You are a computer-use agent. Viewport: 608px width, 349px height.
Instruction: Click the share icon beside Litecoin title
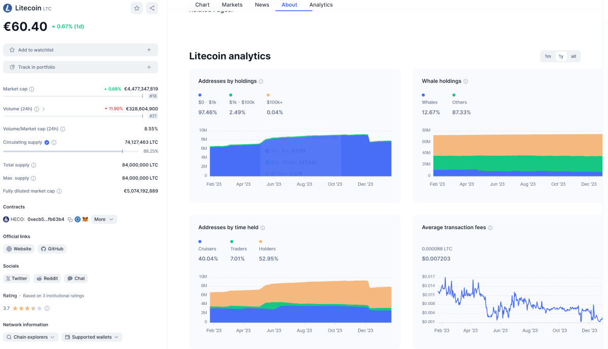click(152, 8)
